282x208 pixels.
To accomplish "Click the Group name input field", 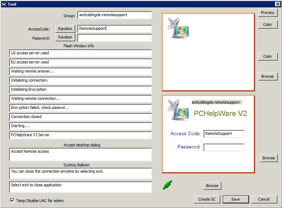I will pyautogui.click(x=115, y=15).
